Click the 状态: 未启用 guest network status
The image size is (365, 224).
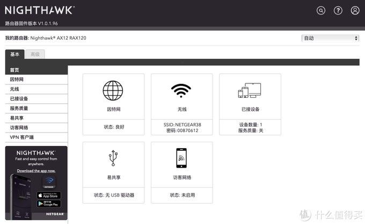tap(182, 195)
